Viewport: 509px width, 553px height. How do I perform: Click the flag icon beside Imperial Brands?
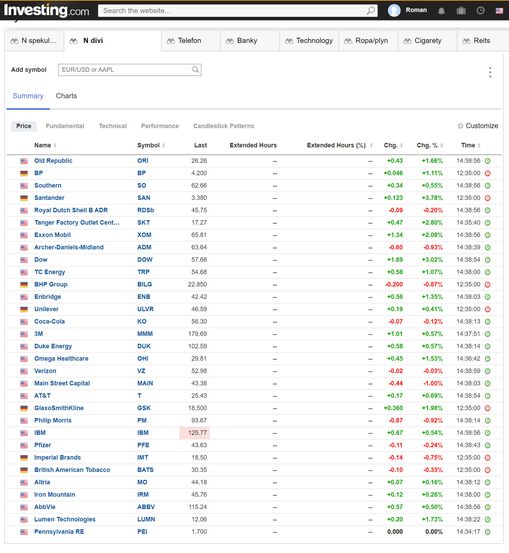24,458
